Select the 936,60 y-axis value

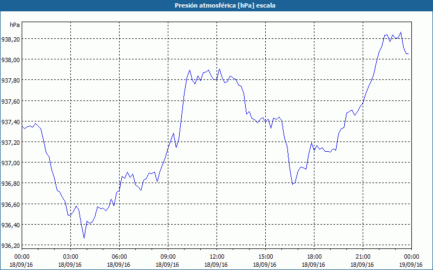pos(10,205)
